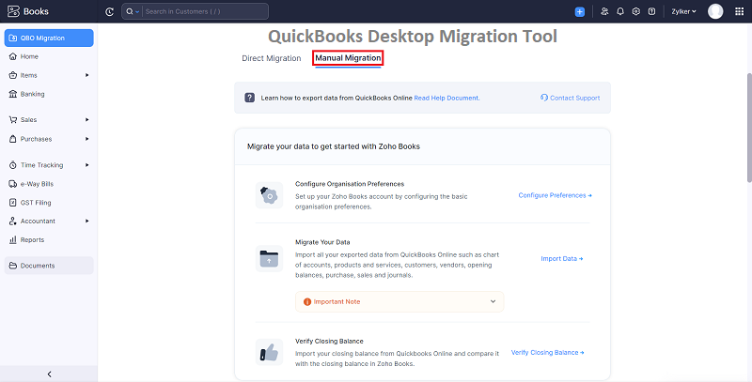This screenshot has width=752, height=382.
Task: Open the Zylker organization dropdown
Action: (683, 11)
